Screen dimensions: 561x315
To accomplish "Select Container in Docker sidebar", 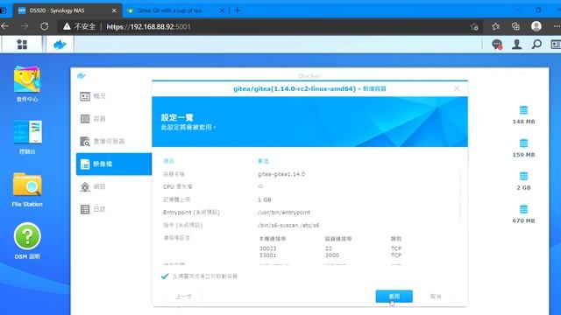I will coord(114,119).
